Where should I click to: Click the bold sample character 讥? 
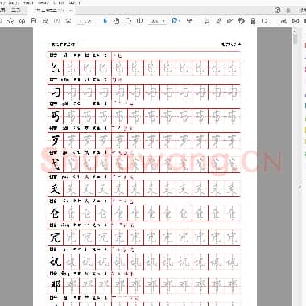[x=56, y=262]
